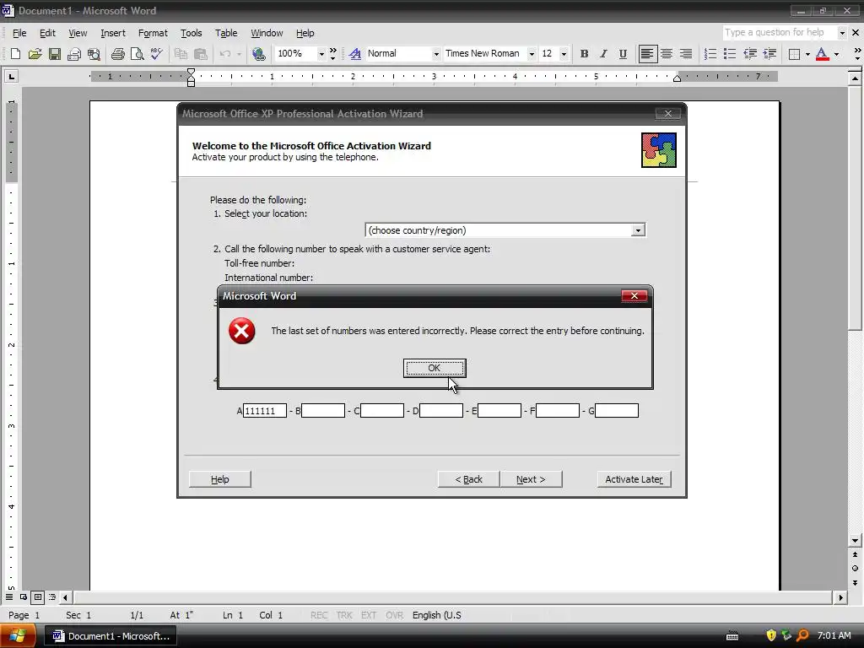Open the font size 12 dropdown
Image resolution: width=864 pixels, height=648 pixels.
point(564,53)
